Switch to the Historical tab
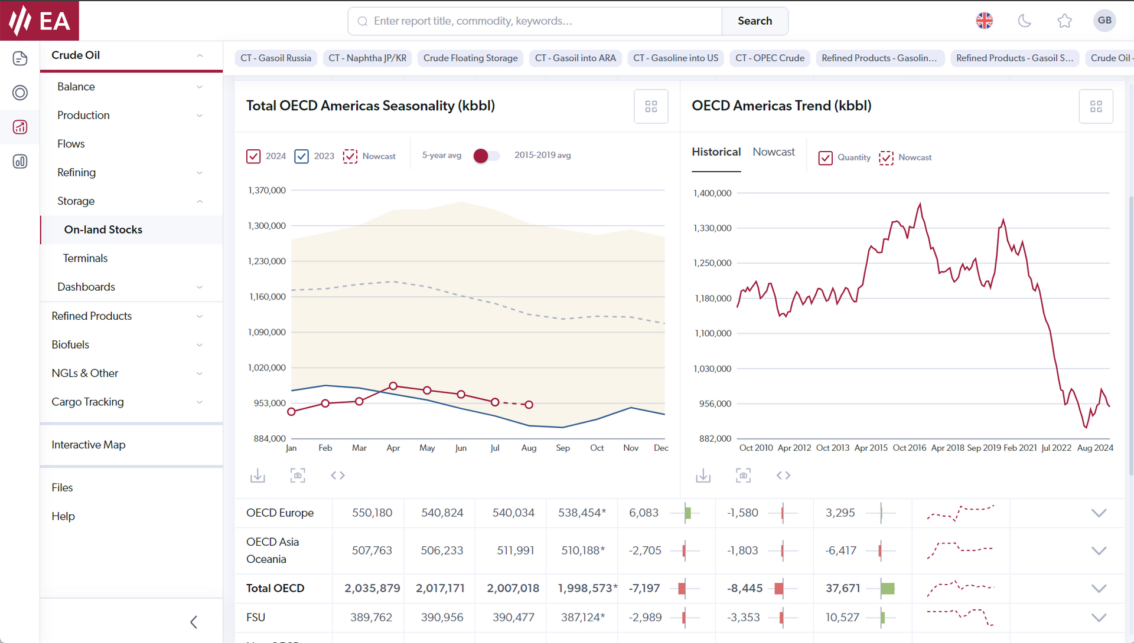 [x=716, y=152]
